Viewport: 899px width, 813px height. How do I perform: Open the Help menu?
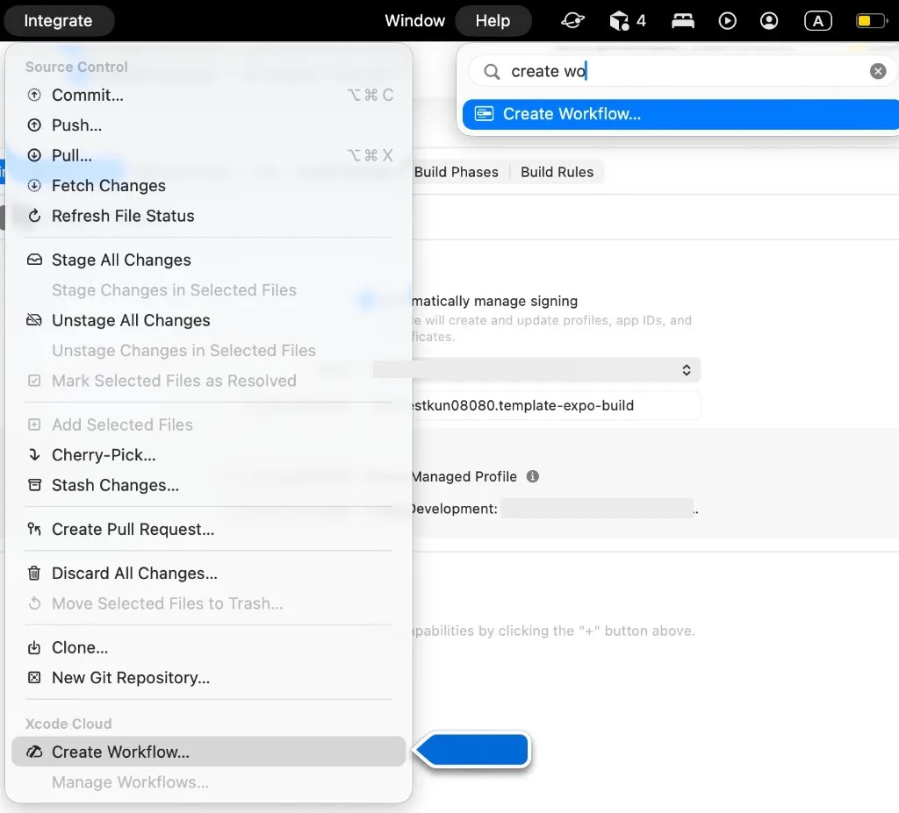click(x=493, y=21)
